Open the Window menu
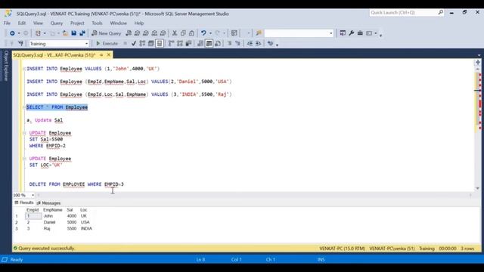The image size is (484, 272). coord(118,23)
